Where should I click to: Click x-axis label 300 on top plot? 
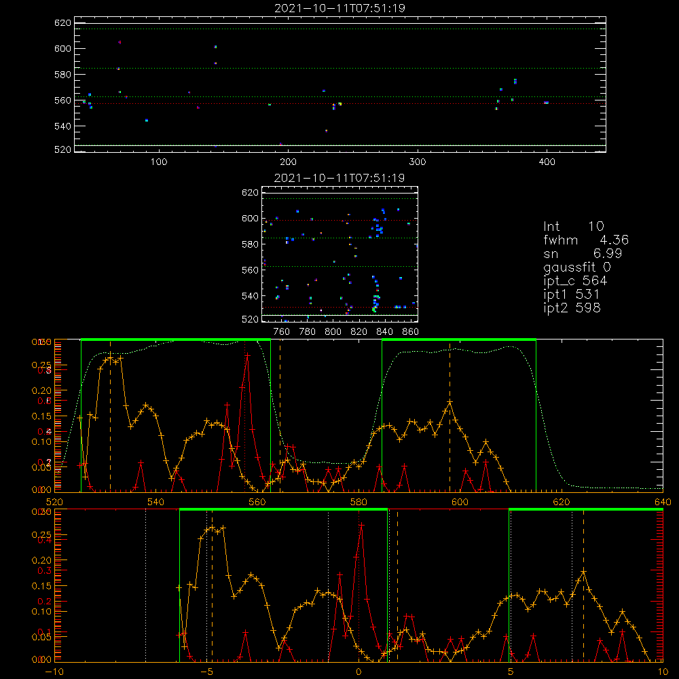(x=418, y=162)
